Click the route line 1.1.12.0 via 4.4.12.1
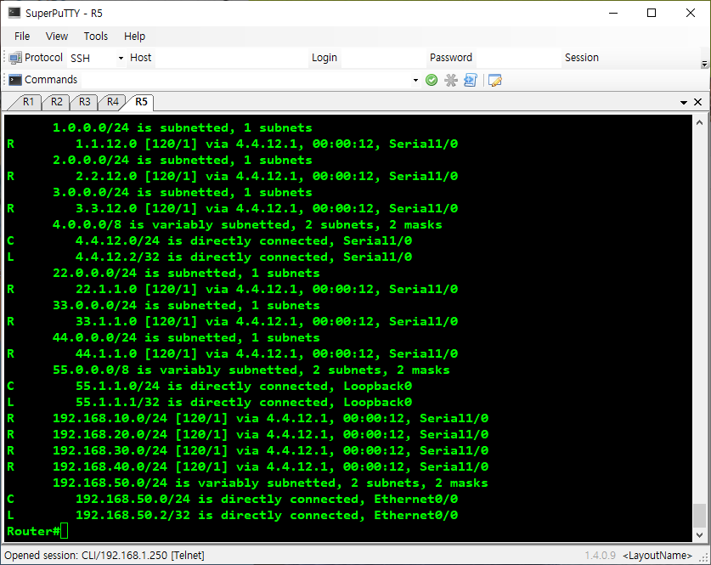 (232, 144)
